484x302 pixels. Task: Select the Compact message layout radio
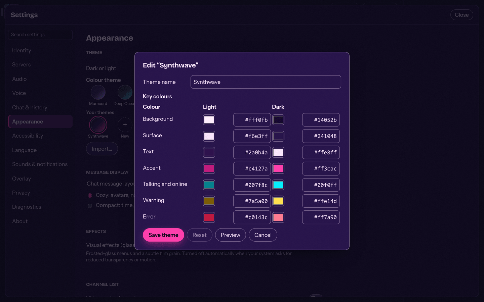(90, 206)
